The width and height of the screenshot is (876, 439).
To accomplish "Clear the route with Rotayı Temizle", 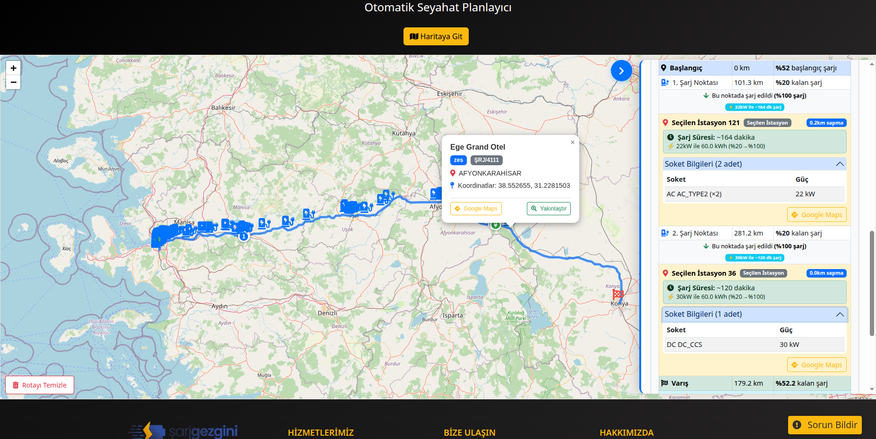I will [40, 385].
